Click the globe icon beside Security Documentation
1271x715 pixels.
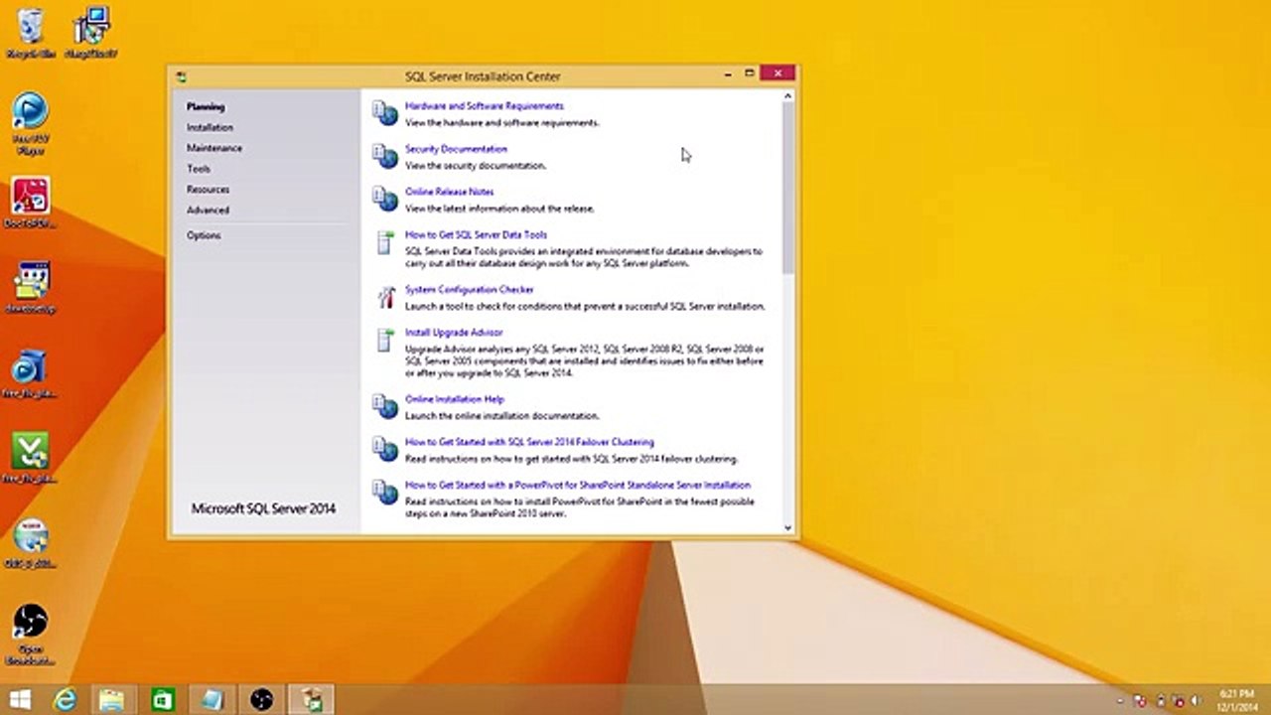pyautogui.click(x=385, y=156)
